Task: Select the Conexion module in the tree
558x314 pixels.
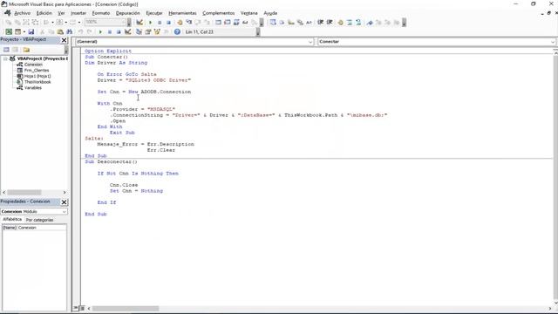Action: tap(33, 65)
